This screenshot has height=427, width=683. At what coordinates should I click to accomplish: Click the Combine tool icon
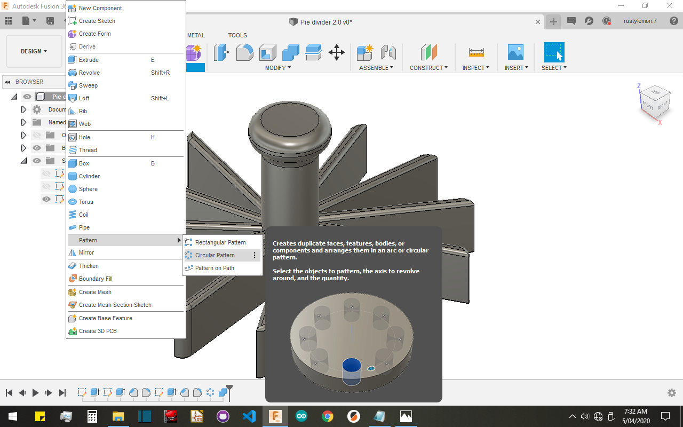click(291, 52)
